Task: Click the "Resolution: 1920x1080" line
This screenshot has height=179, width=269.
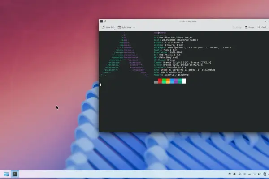Action: [x=168, y=52]
